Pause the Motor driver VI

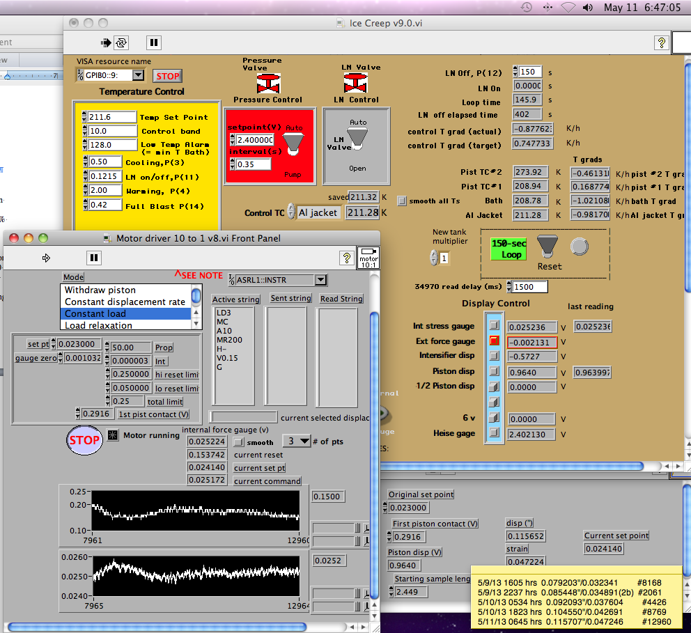[x=94, y=258]
